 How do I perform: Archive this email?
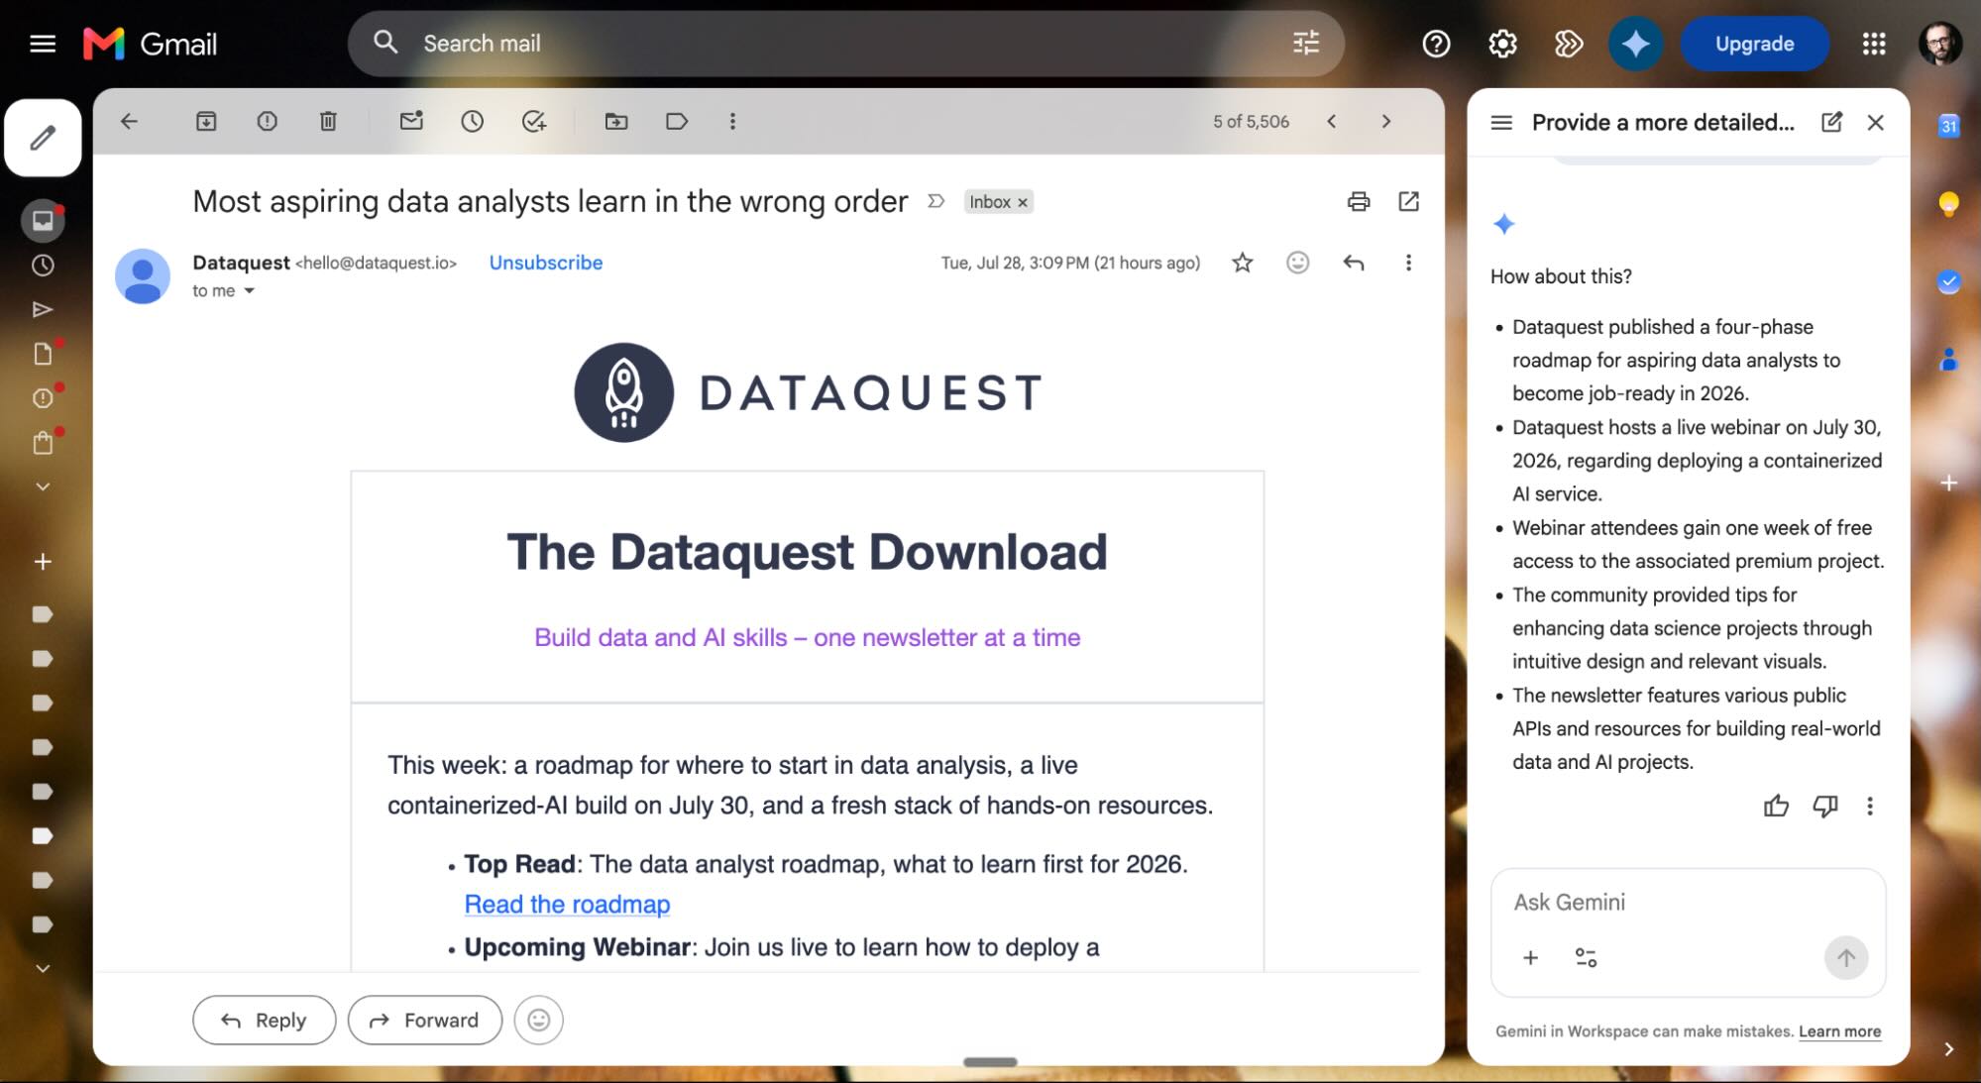point(206,122)
